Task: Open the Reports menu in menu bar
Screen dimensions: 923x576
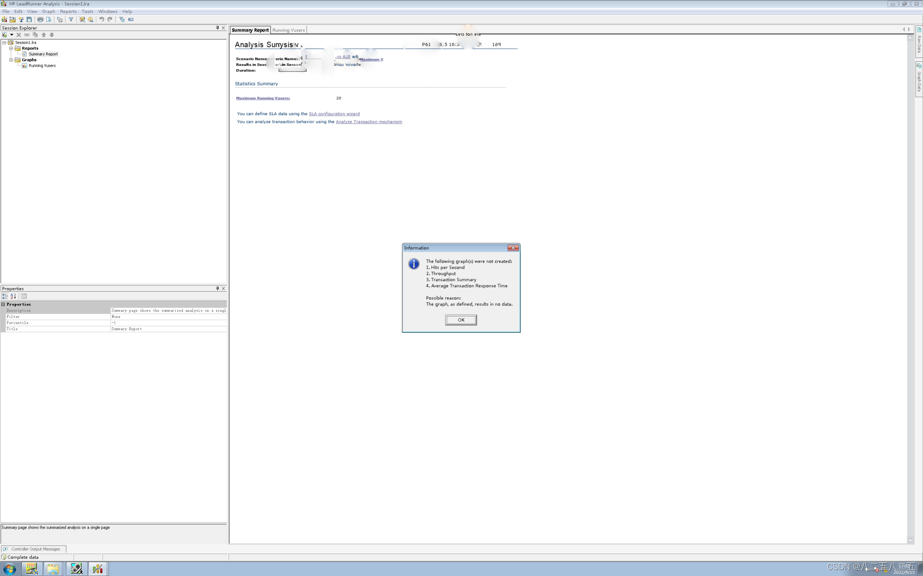Action: tap(68, 12)
